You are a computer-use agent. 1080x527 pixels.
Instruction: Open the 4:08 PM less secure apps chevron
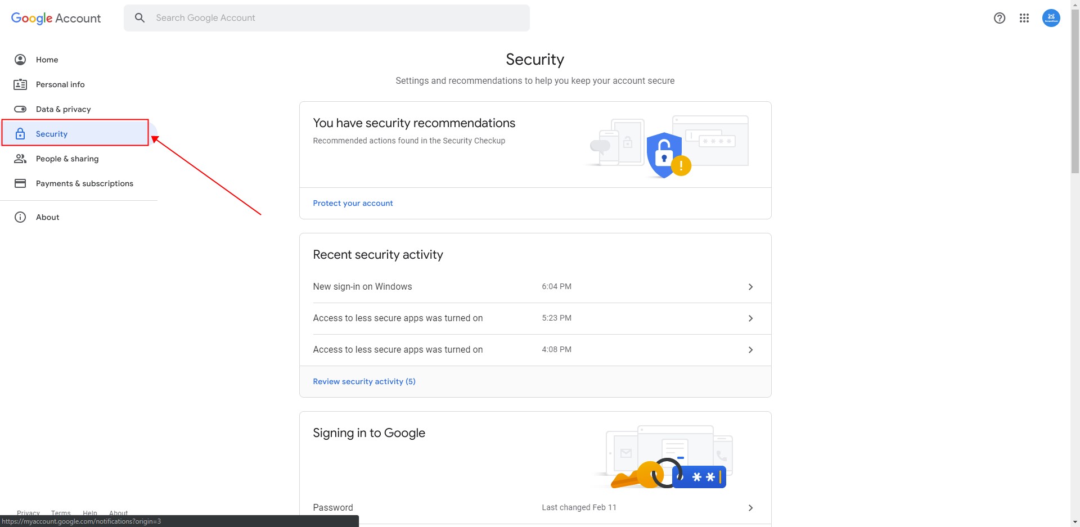[750, 350]
